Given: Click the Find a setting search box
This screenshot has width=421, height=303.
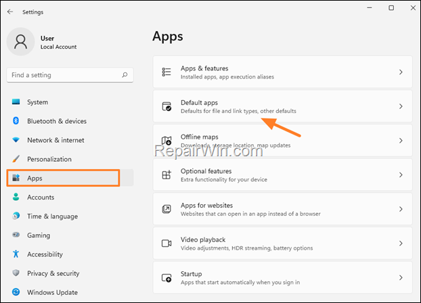Looking at the screenshot, I should (70, 75).
